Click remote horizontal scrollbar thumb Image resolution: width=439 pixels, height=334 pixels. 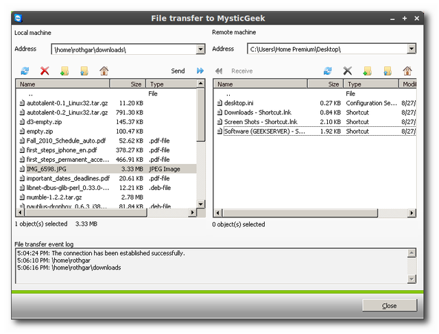click(300, 213)
